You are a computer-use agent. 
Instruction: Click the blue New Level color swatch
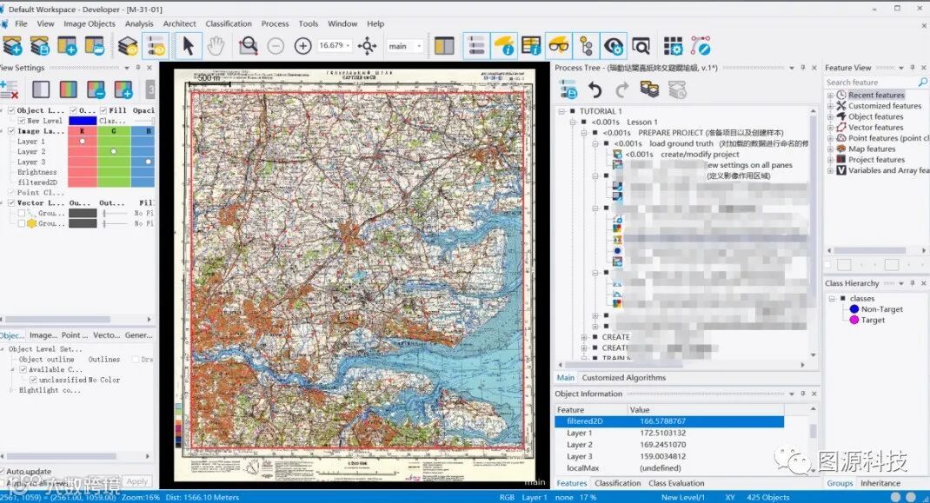click(x=83, y=121)
